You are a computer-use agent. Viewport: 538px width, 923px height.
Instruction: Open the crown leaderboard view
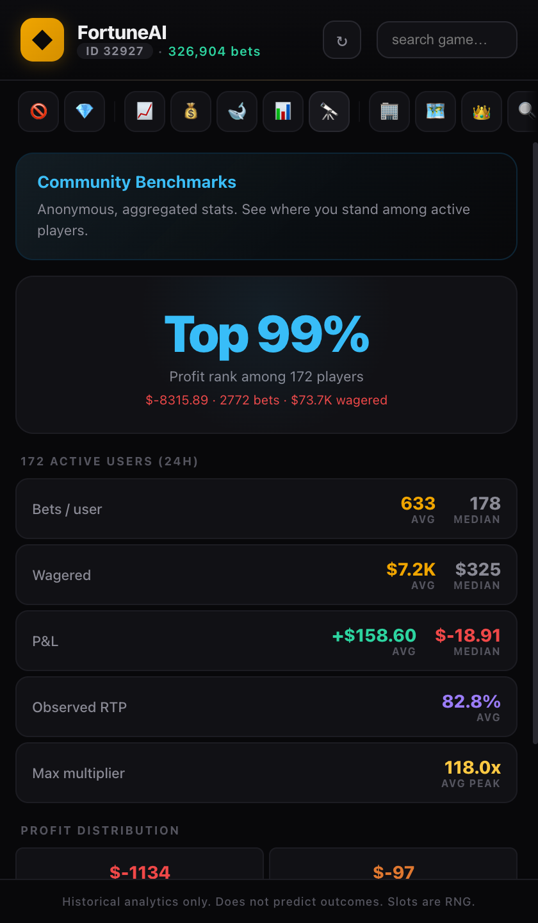tap(481, 111)
